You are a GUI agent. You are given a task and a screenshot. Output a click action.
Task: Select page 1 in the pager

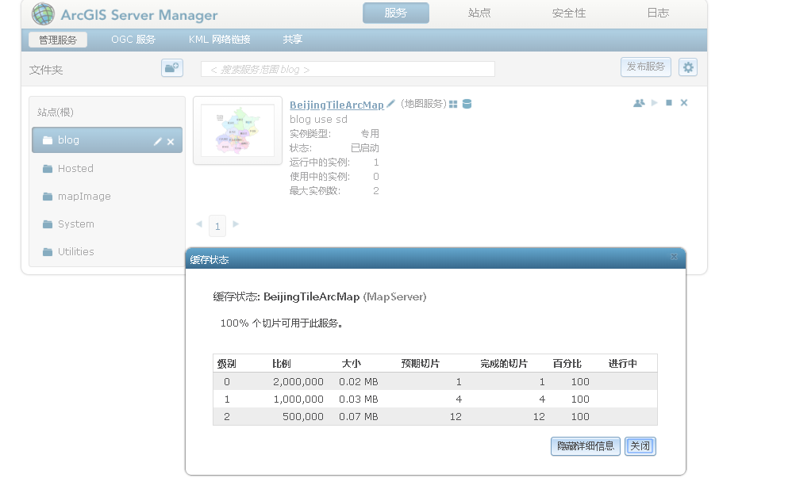tap(217, 226)
